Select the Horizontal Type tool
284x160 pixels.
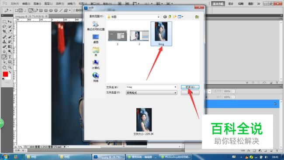(x=10, y=57)
